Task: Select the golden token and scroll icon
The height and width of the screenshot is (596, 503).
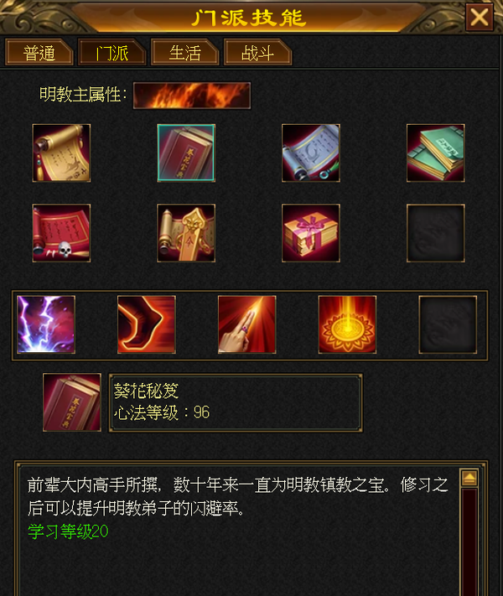Action: click(x=186, y=233)
